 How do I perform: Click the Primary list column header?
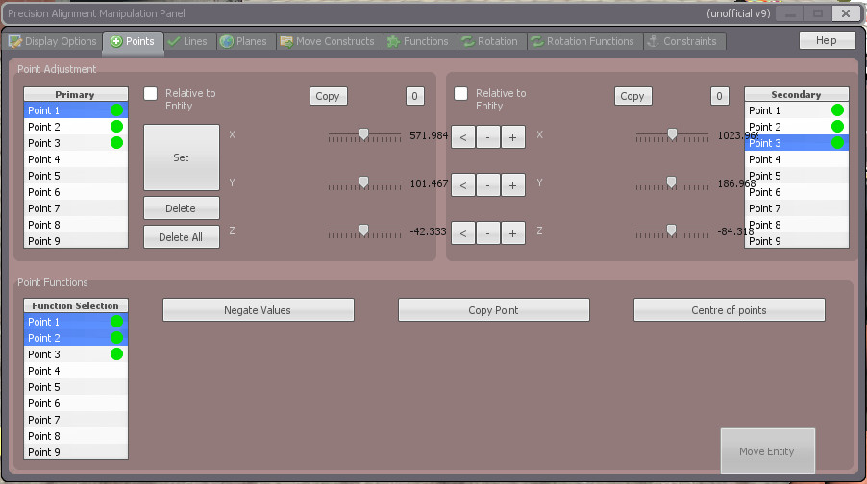click(x=76, y=94)
